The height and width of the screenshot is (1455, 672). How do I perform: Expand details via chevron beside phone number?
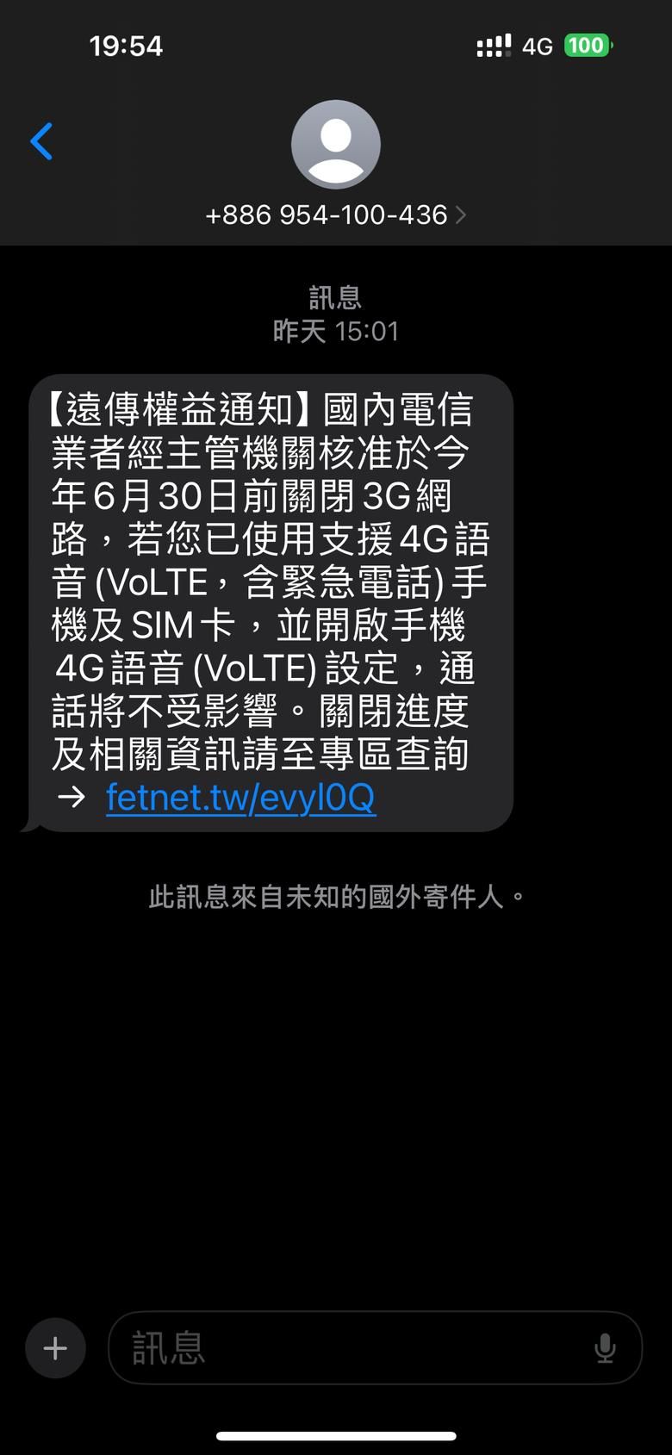[x=461, y=215]
